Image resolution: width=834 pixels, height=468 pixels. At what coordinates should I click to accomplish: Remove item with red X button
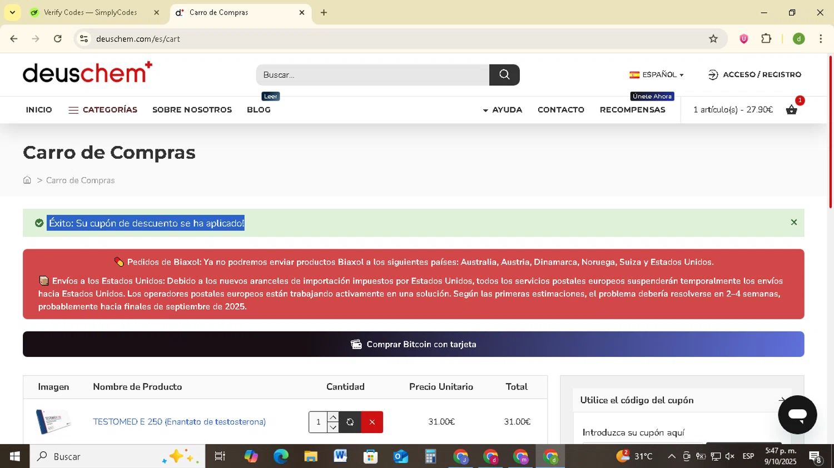(372, 422)
